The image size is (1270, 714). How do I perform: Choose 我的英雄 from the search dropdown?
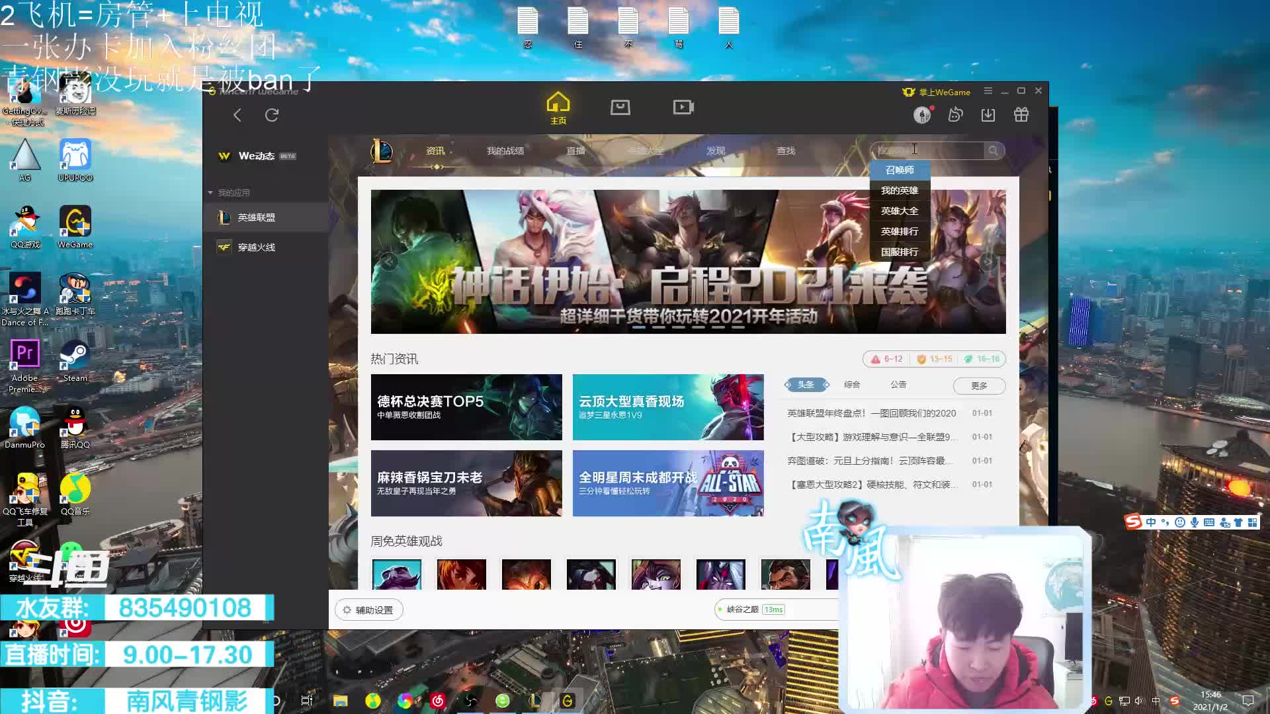click(900, 190)
